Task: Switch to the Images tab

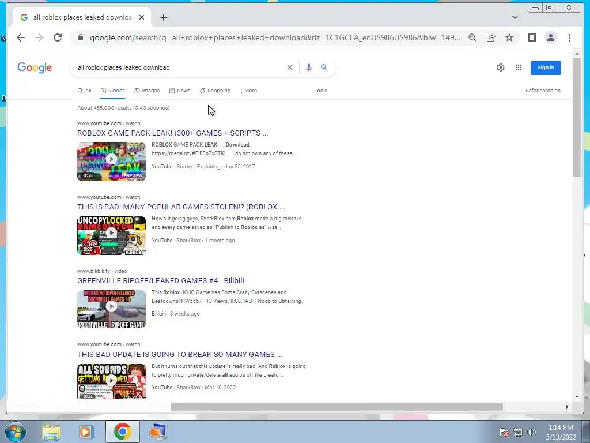Action: point(147,91)
